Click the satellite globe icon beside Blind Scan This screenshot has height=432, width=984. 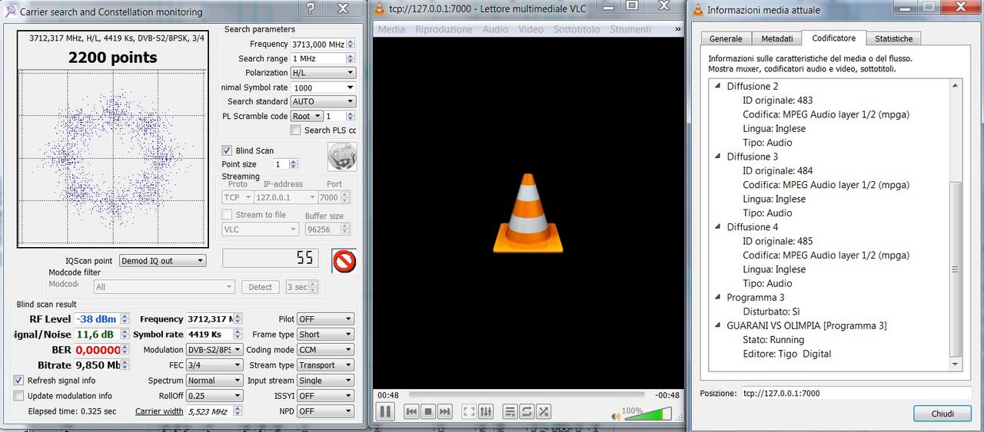click(x=342, y=157)
